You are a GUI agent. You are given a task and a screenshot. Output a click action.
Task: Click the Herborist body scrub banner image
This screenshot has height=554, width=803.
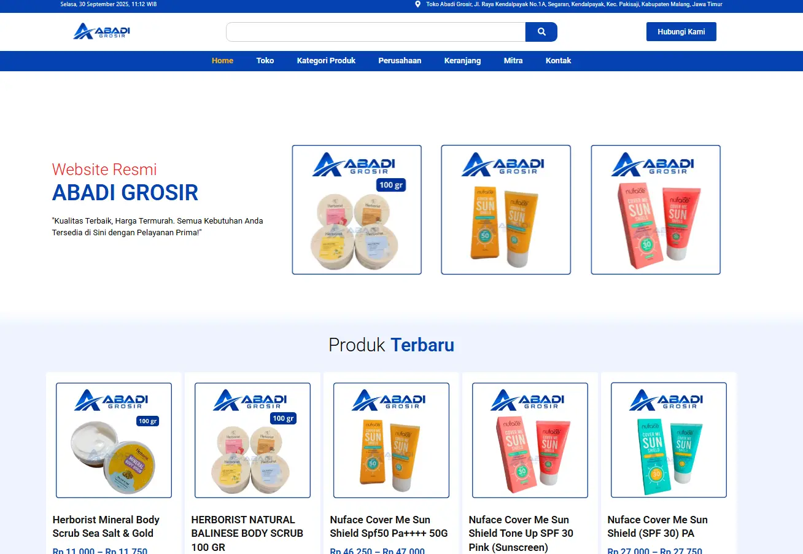(x=357, y=209)
